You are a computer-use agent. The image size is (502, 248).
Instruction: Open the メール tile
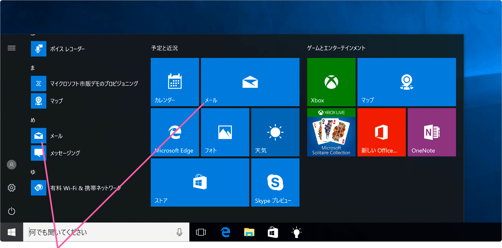[250, 82]
